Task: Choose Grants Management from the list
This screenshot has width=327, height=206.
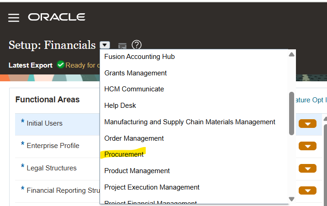Action: [x=135, y=73]
